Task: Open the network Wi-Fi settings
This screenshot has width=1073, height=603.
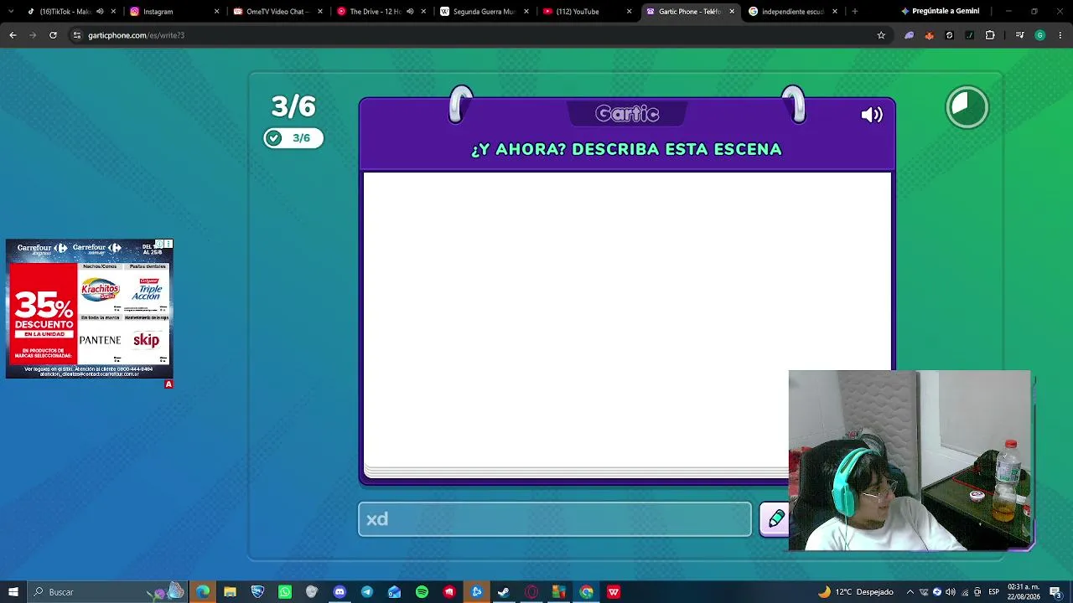Action: (964, 592)
